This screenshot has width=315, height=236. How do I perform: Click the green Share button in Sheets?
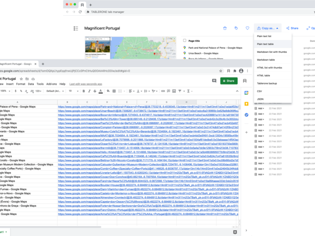(229, 81)
